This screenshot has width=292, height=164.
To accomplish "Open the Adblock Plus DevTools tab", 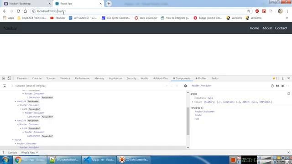I will [x=161, y=78].
